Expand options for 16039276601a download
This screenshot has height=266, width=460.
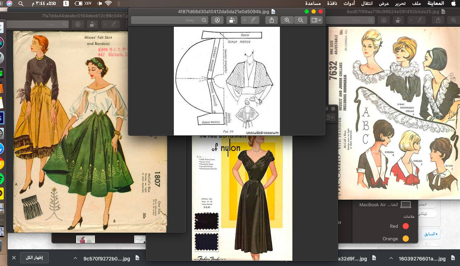coord(391,258)
